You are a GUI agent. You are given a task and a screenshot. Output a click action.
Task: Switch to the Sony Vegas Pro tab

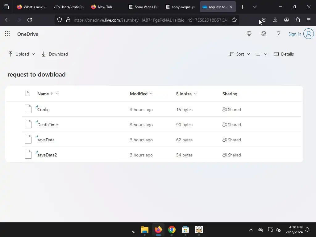coord(143,7)
